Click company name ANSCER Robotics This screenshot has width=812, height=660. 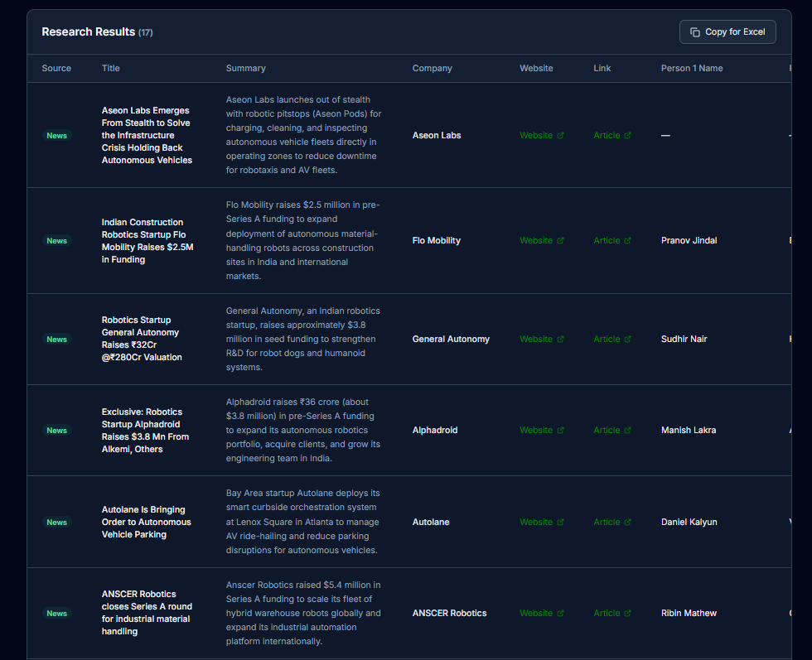pos(449,614)
